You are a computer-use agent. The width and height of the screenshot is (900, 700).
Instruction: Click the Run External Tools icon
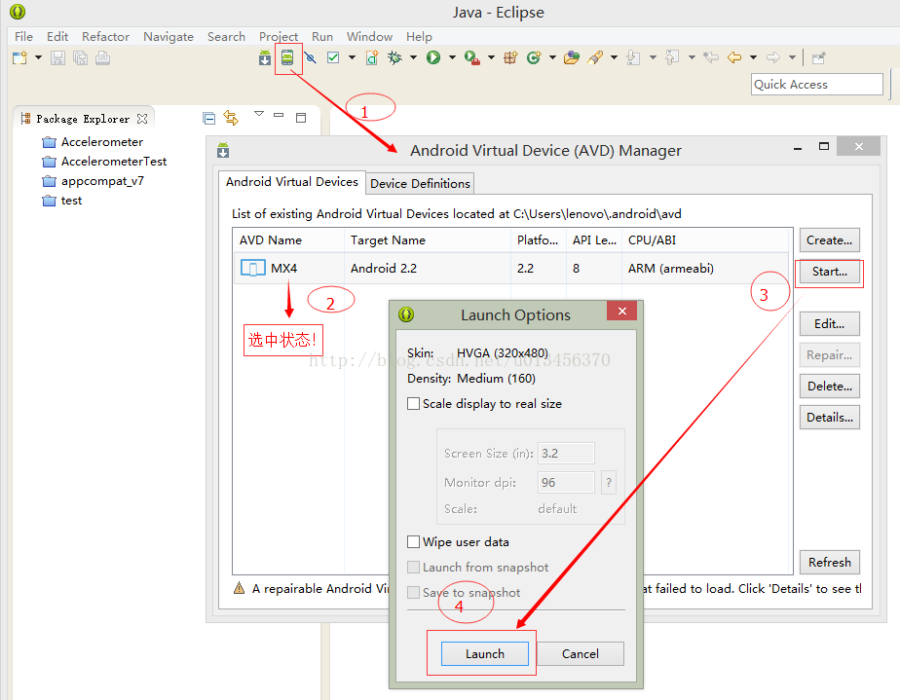click(472, 58)
